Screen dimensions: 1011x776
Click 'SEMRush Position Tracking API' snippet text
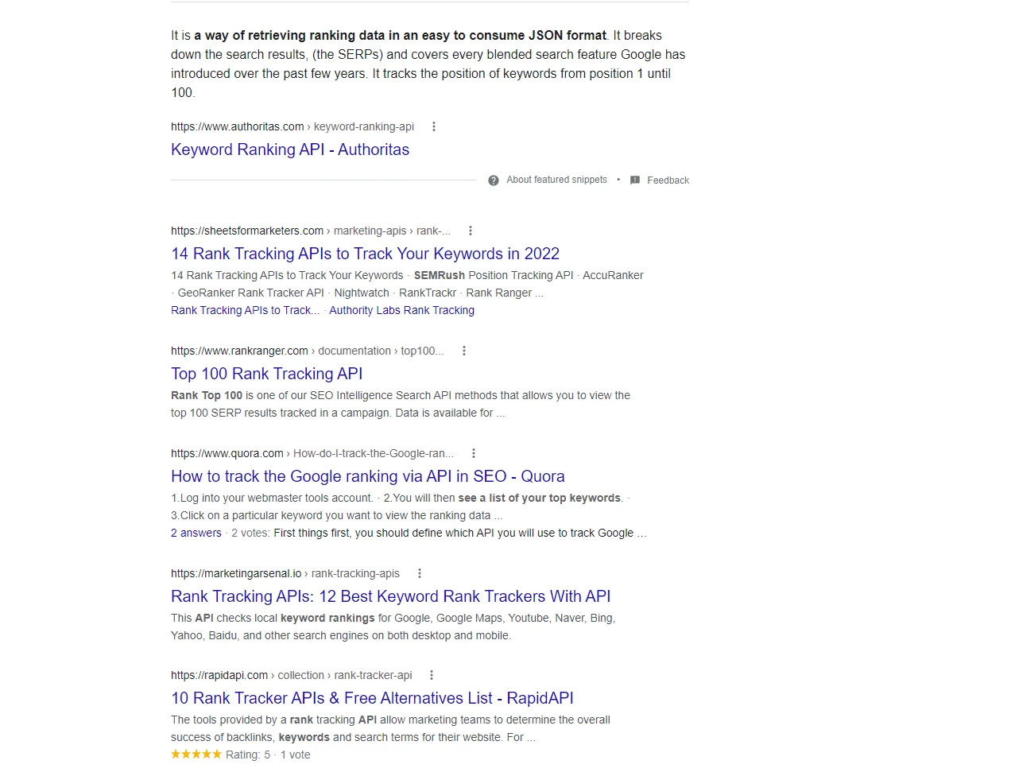pyautogui.click(x=494, y=275)
